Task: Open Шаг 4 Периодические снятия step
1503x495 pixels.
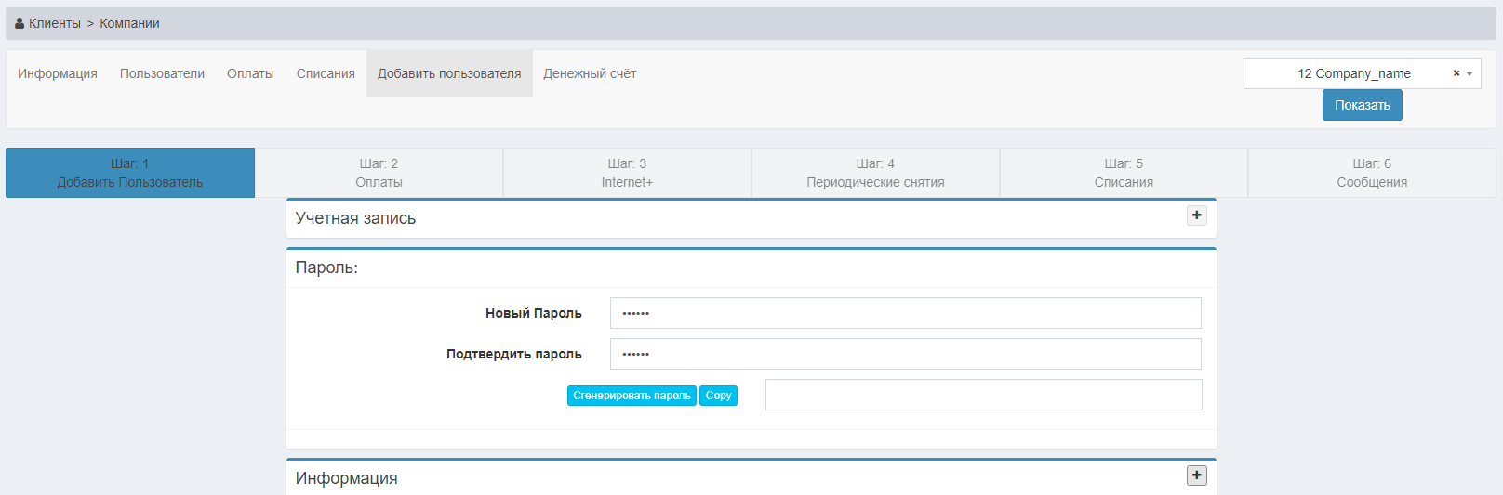Action: point(875,173)
